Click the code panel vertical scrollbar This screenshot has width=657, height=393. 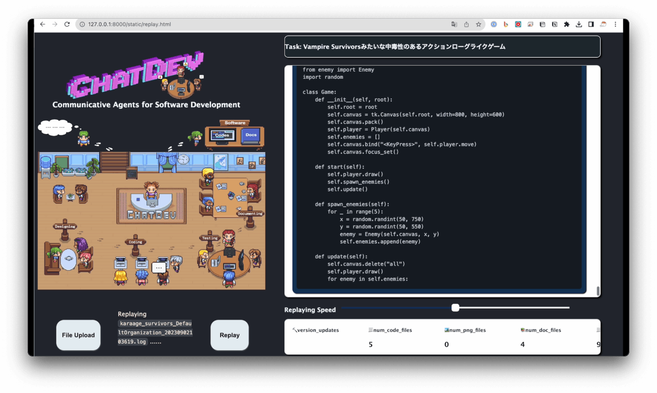pyautogui.click(x=598, y=291)
